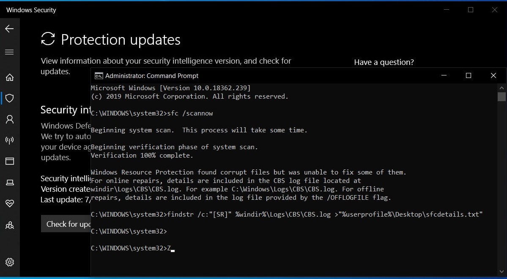Screen dimensions: 507x279
Task: Open Firewall & network protection icon
Action: 10,140
